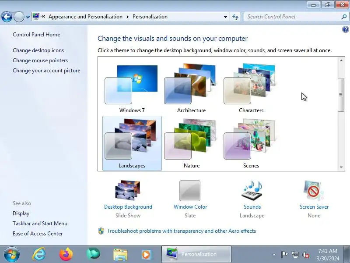Image resolution: width=350 pixels, height=263 pixels.
Task: Click the Refresh button in address bar
Action: pyautogui.click(x=235, y=17)
